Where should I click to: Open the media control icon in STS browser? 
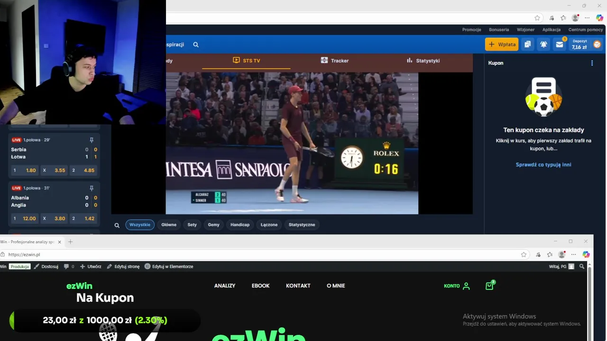click(552, 18)
